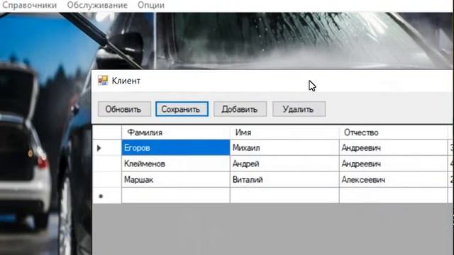Open the Справочники menu

[29, 5]
